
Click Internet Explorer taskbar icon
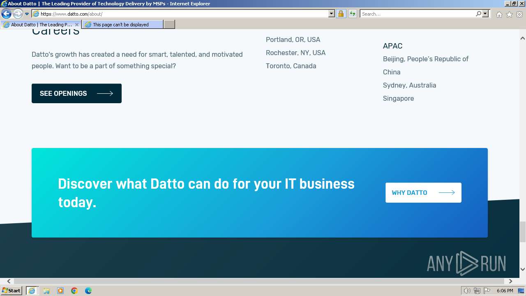point(32,291)
